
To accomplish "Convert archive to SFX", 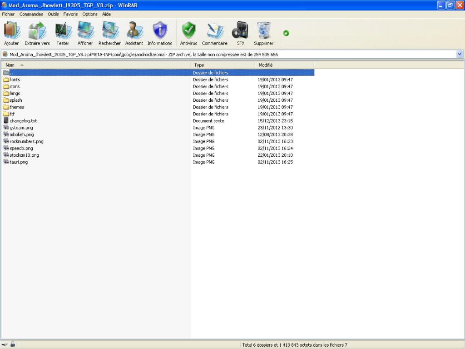I will point(241,33).
